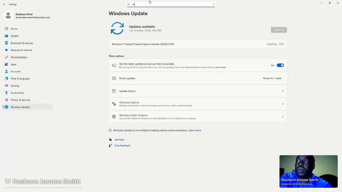Click the user profile avatar icon
The height and width of the screenshot is (192, 342).
(x=8, y=16)
